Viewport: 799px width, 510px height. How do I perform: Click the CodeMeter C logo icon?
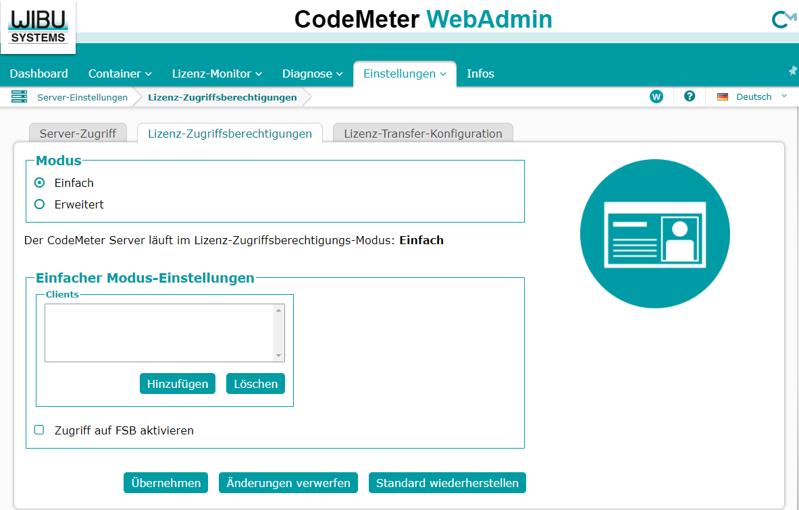(x=783, y=20)
